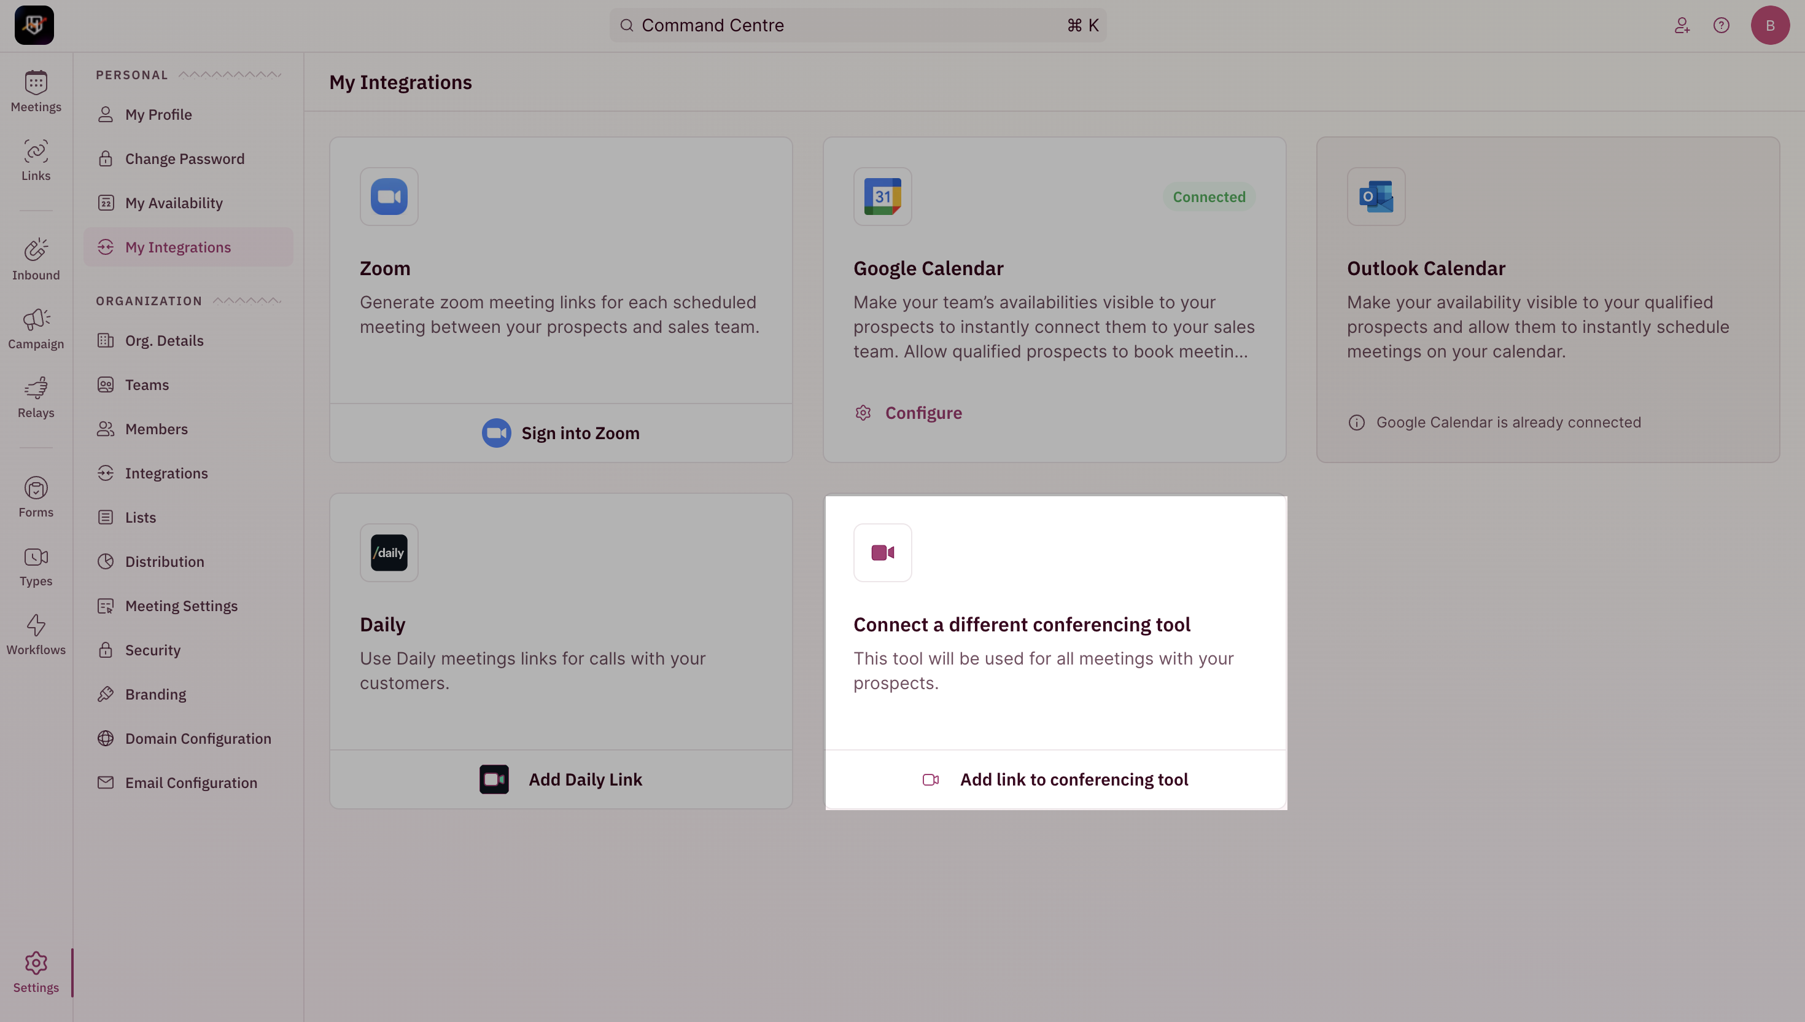1805x1022 pixels.
Task: Open organization Integrations page
Action: coord(188,473)
